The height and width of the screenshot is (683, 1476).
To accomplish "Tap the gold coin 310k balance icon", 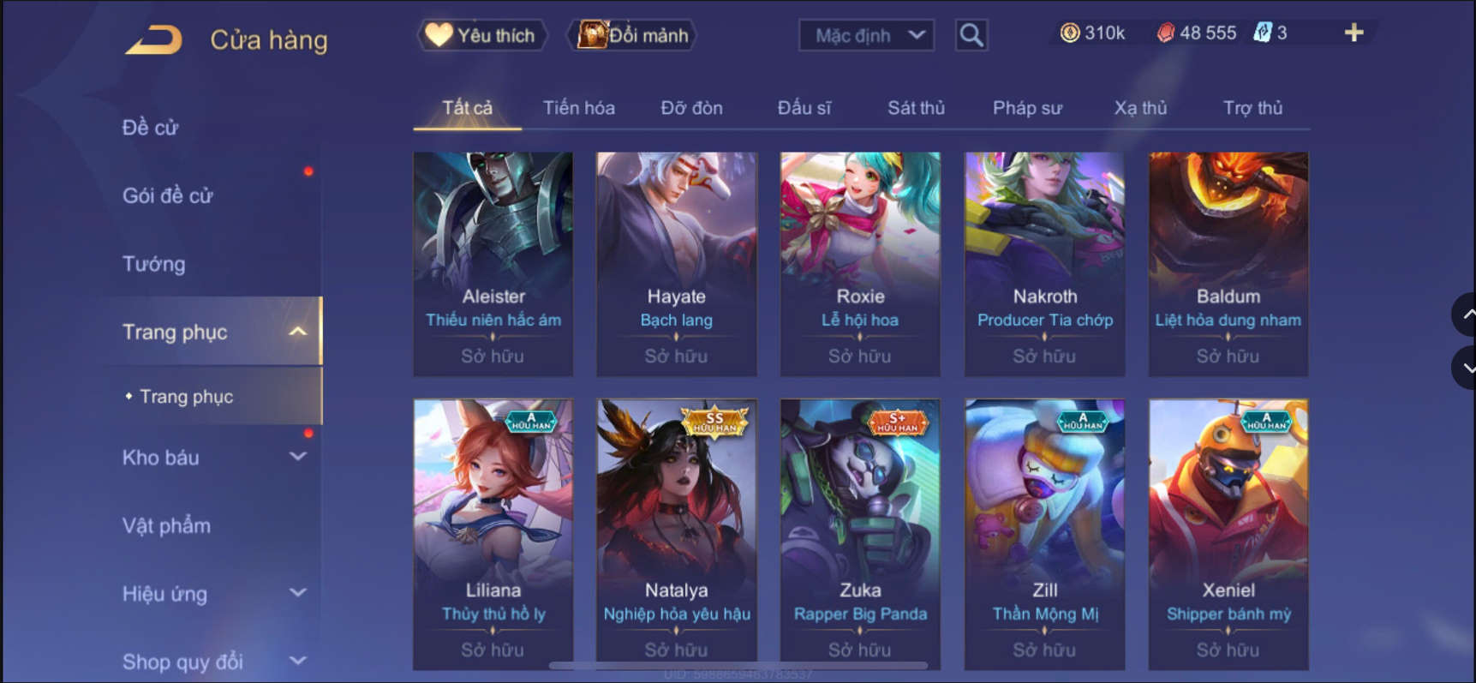I will click(x=1070, y=33).
